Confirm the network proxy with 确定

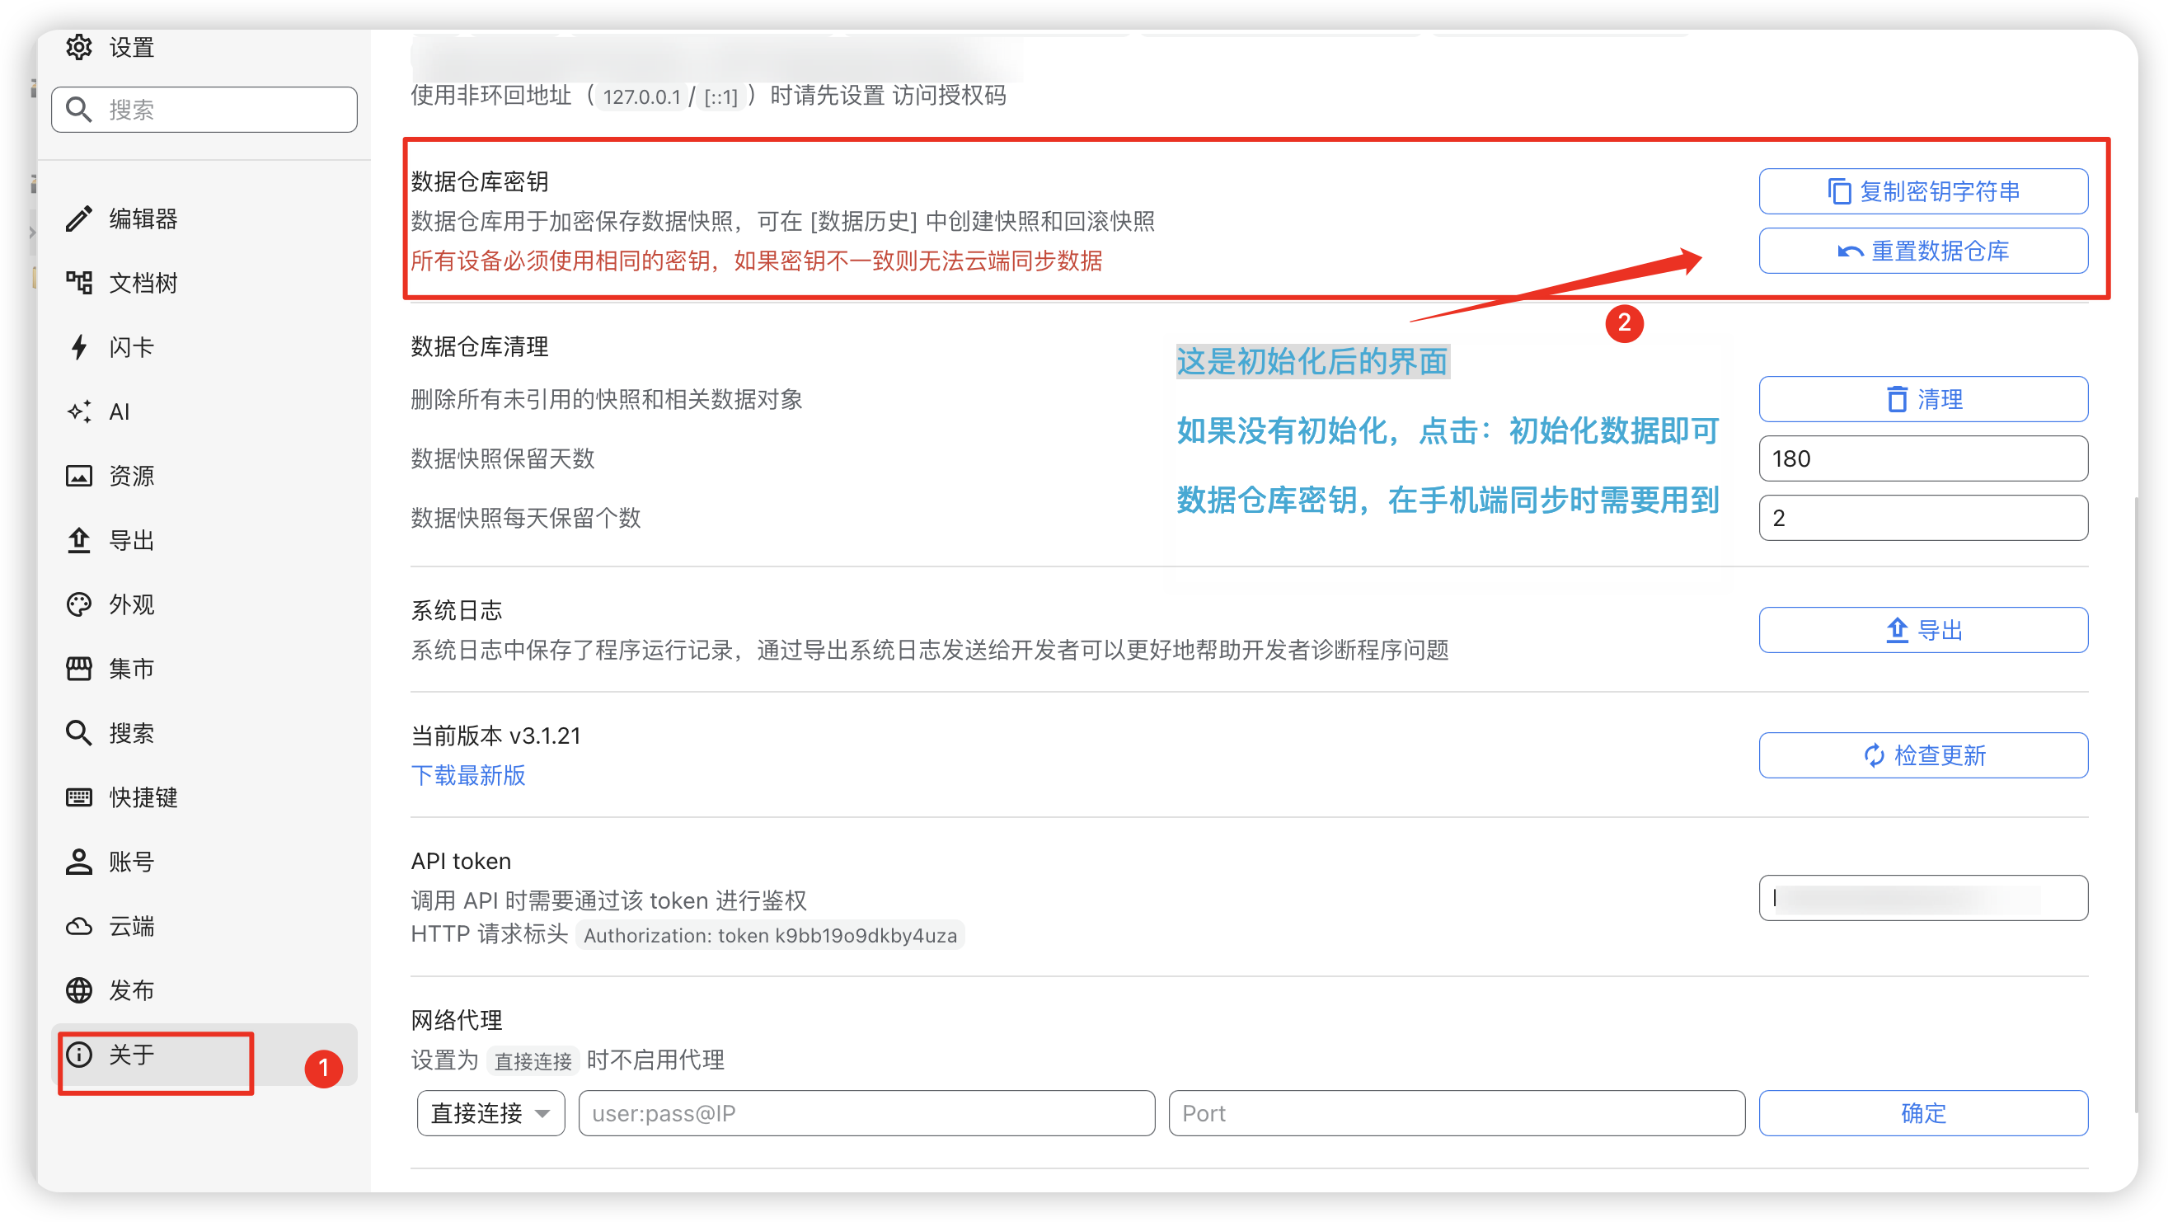tap(1923, 1112)
